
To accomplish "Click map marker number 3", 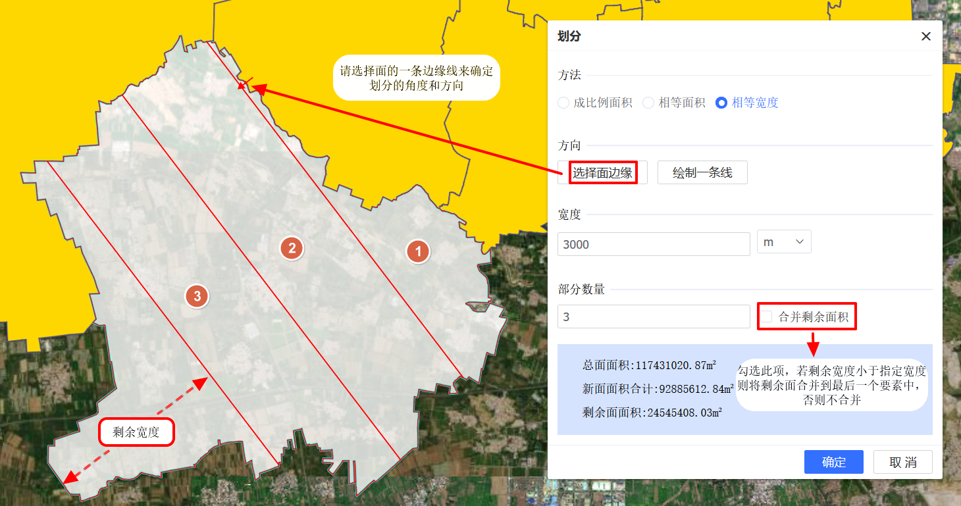I will tap(196, 296).
